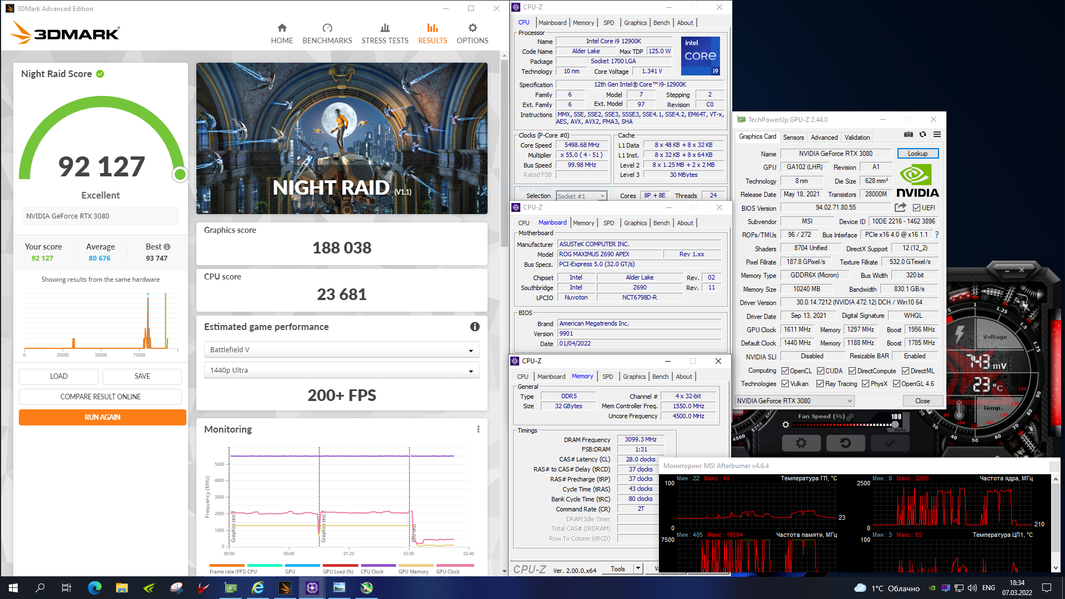Open NVIDIA GeForce RTX 3080 dropdown in GPU-Z

(x=794, y=401)
